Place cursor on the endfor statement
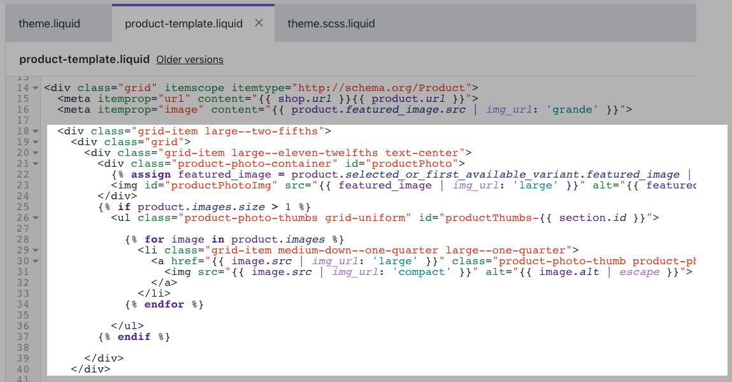The height and width of the screenshot is (382, 732). click(164, 304)
